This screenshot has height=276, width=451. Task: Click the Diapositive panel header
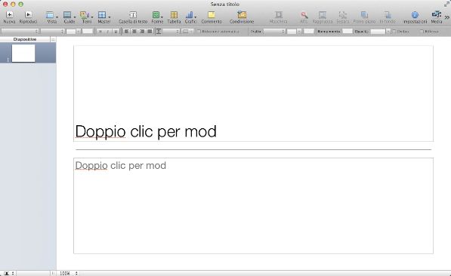click(25, 39)
